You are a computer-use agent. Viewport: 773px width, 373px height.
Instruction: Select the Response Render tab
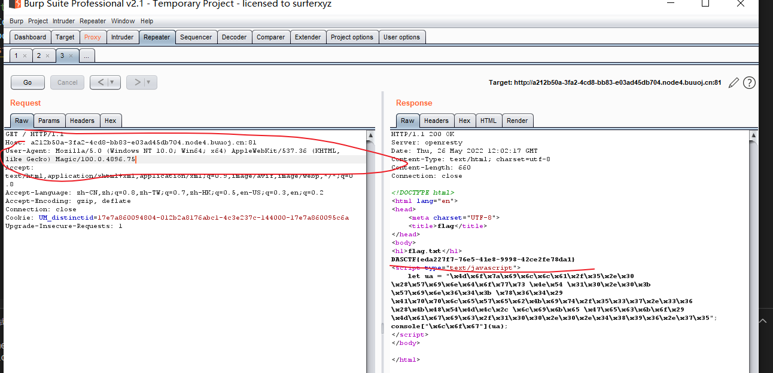pyautogui.click(x=518, y=121)
